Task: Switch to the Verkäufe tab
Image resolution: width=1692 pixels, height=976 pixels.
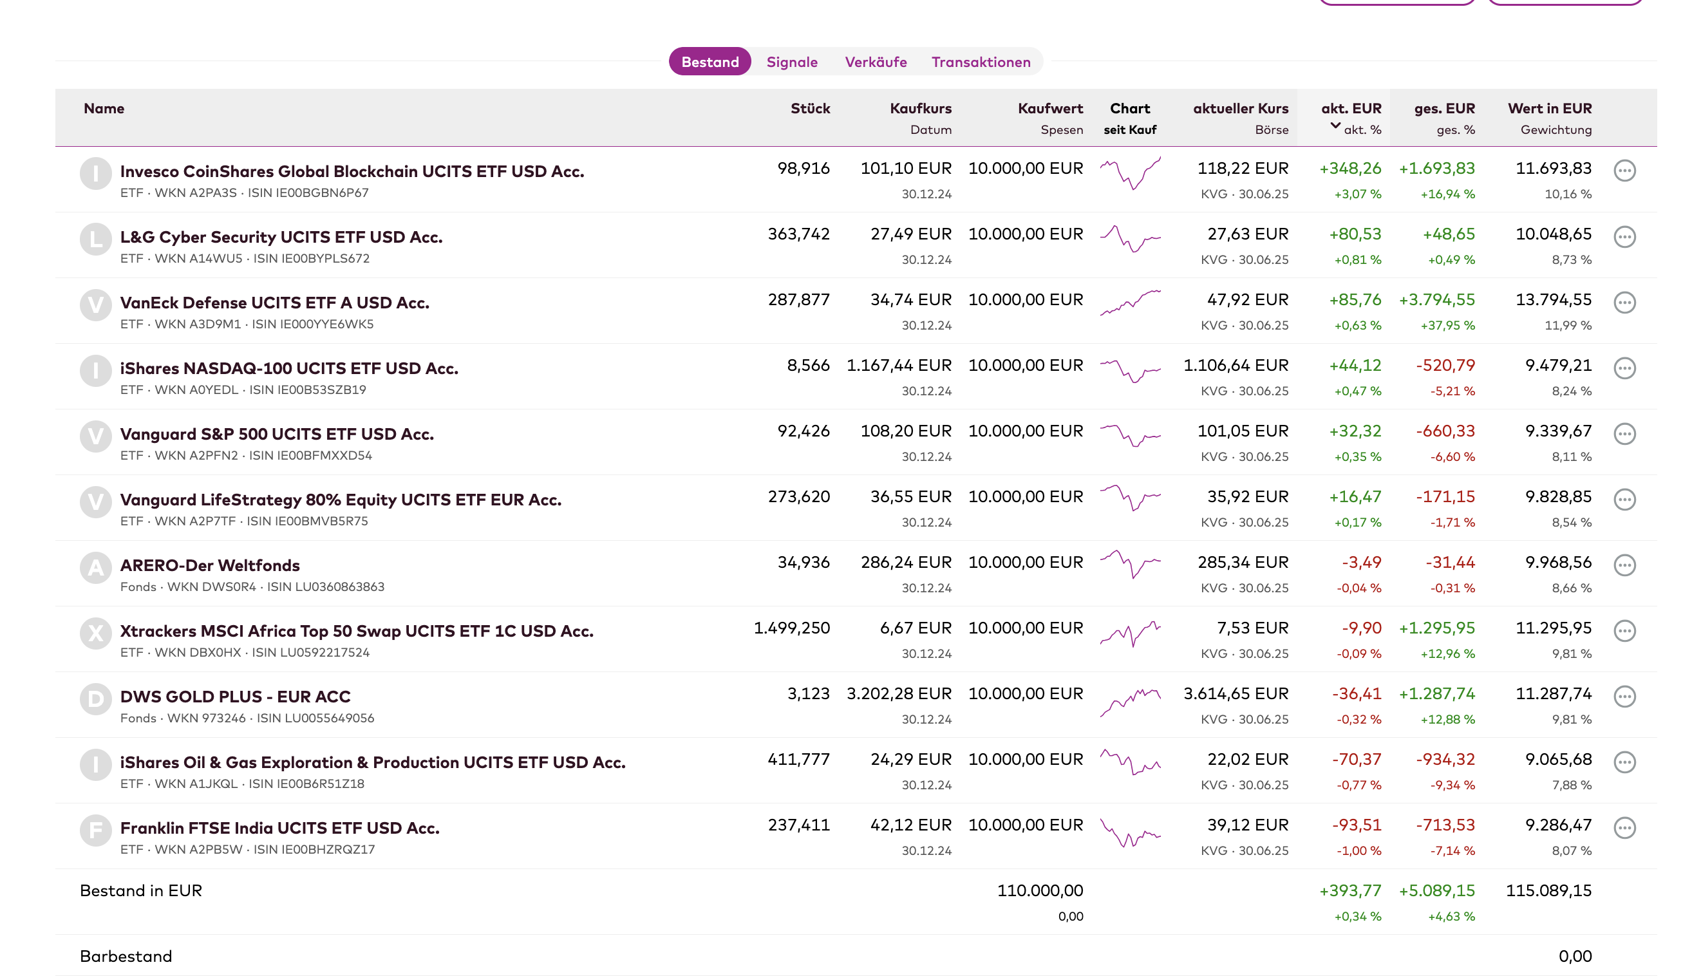Action: point(876,62)
